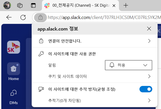Screen dimensions: 161x109
Task: Click the key icon for site permissions
Action: (x=41, y=54)
